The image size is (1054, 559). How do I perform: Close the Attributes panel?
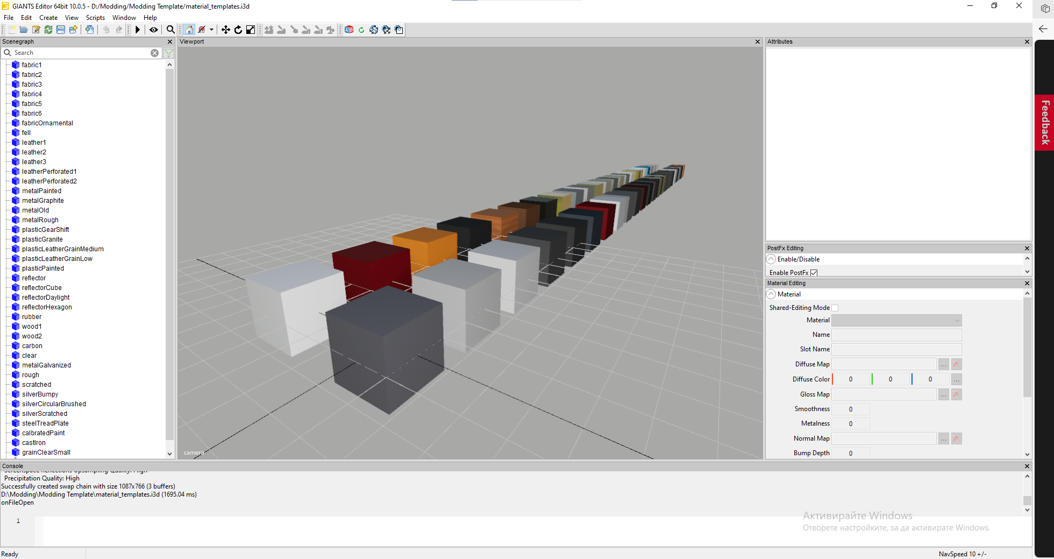click(x=1027, y=41)
